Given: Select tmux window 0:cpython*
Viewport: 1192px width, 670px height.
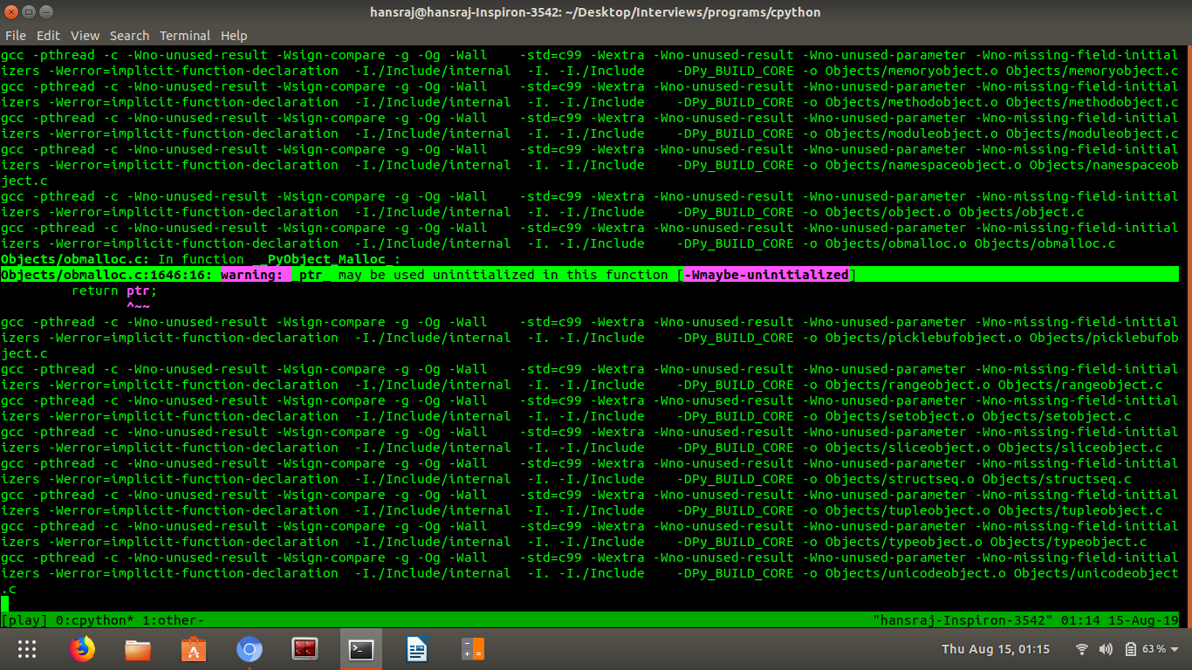Looking at the screenshot, I should click(x=95, y=620).
